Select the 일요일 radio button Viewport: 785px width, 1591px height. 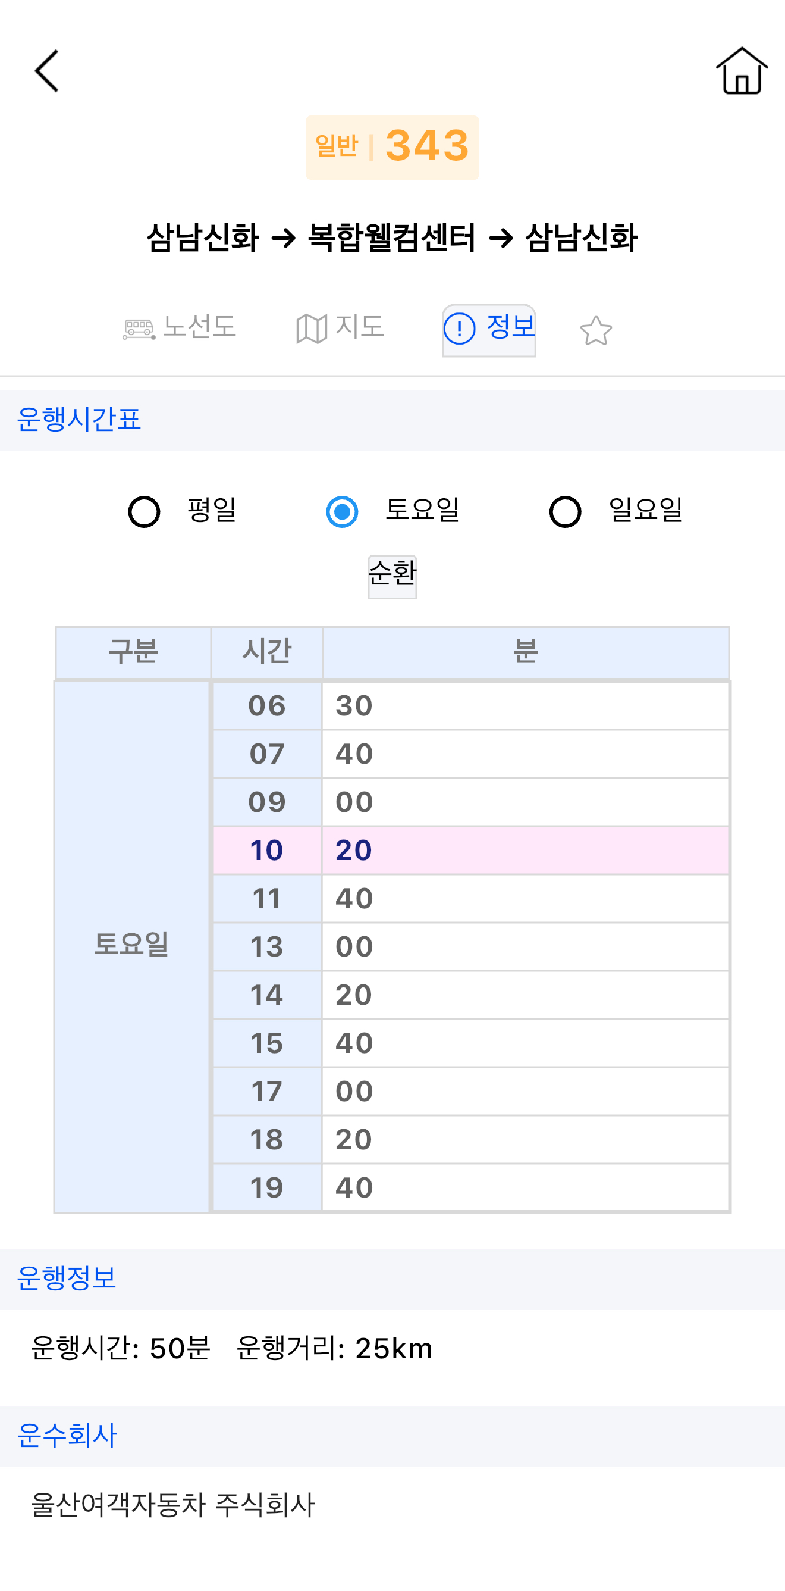pos(566,511)
